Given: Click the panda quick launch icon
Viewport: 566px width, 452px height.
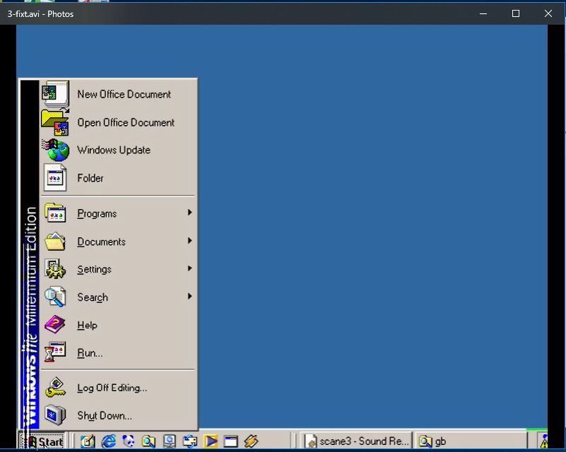Looking at the screenshot, I should pyautogui.click(x=129, y=441).
